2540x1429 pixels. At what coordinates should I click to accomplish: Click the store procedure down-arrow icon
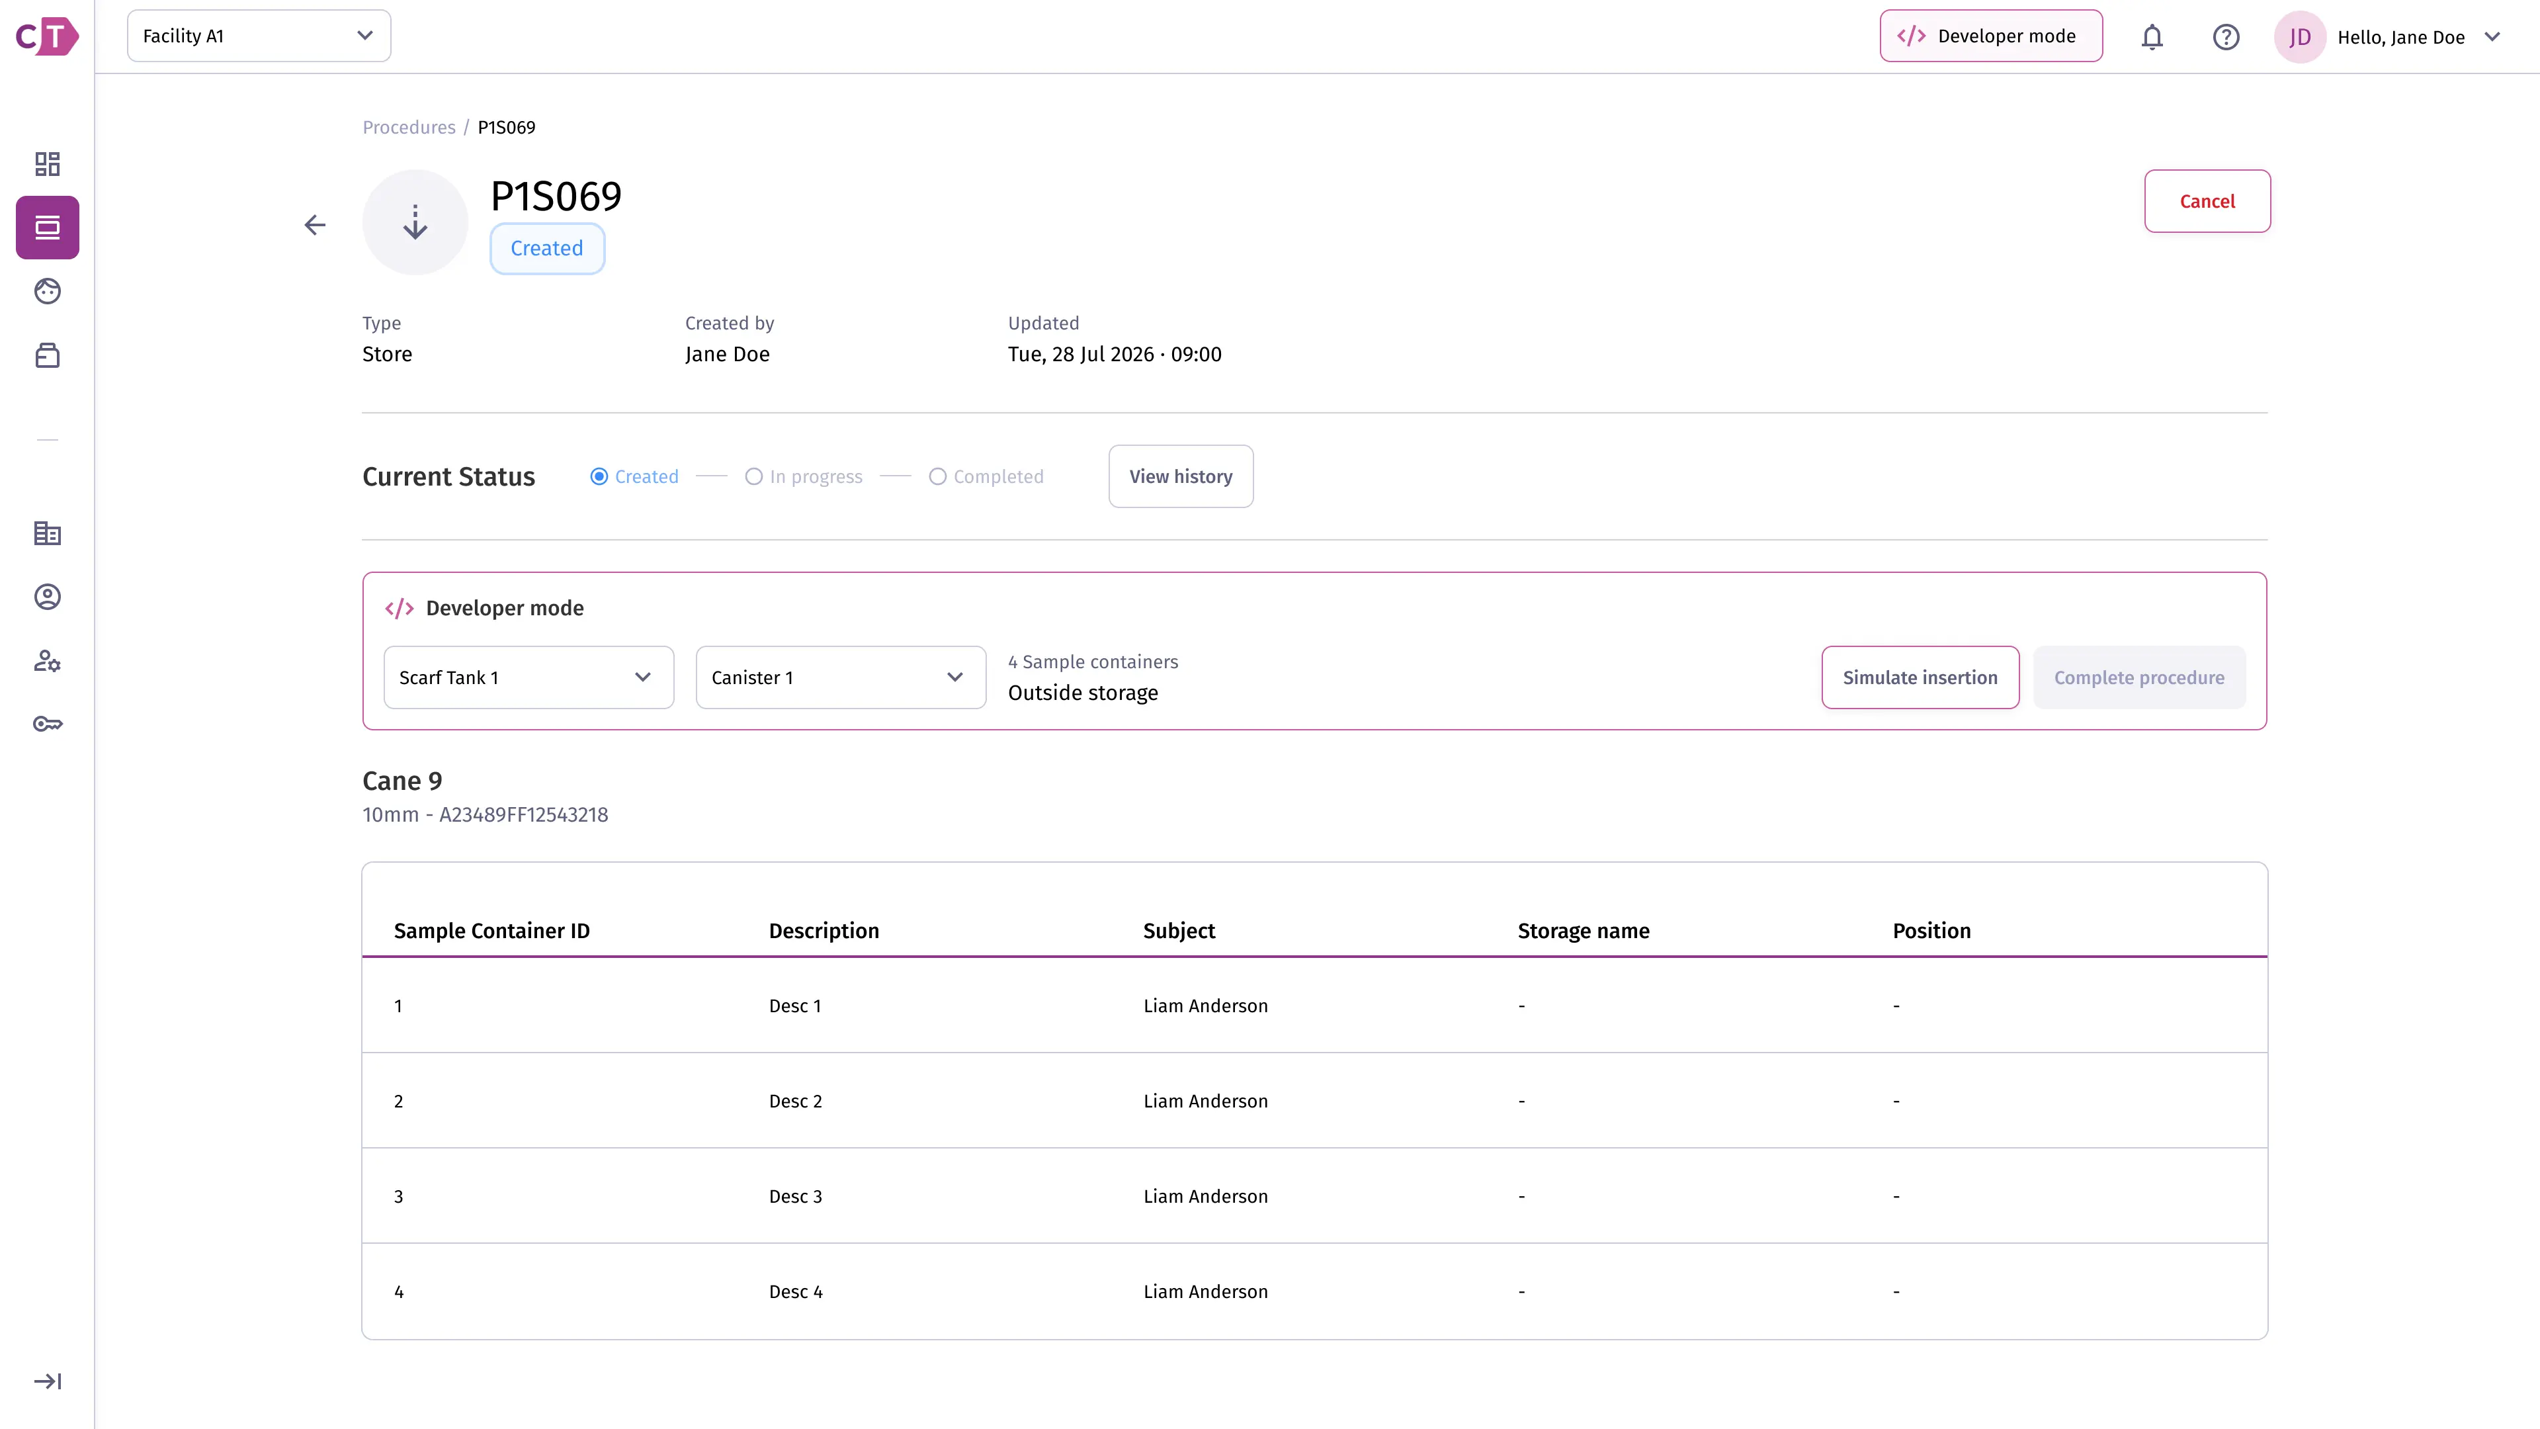(415, 222)
